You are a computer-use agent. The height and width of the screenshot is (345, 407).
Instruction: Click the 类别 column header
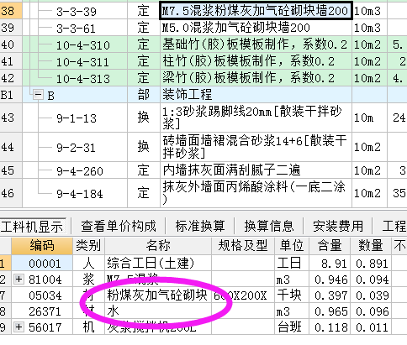click(x=88, y=246)
